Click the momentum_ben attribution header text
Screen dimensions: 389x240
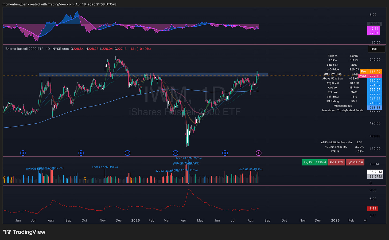59,4
